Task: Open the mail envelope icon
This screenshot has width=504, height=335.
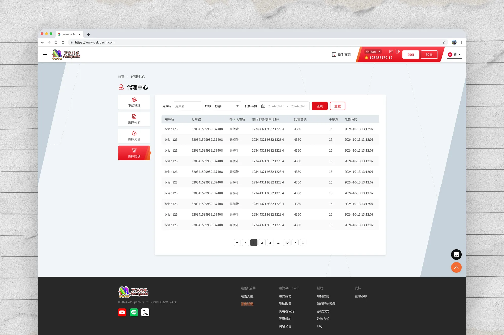Action: click(391, 52)
